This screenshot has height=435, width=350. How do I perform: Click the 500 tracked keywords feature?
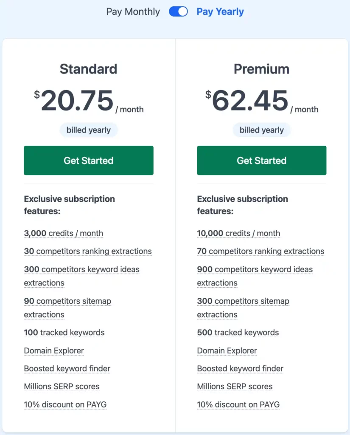(238, 332)
